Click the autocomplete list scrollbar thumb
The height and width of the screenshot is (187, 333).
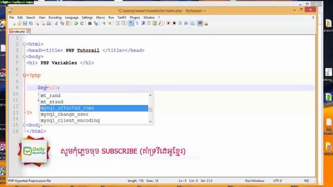(x=150, y=110)
